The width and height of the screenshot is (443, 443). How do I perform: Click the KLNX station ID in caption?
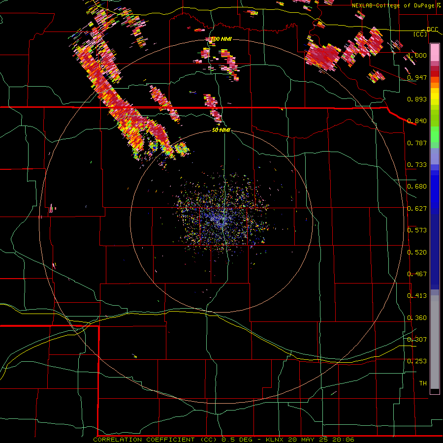point(275,440)
